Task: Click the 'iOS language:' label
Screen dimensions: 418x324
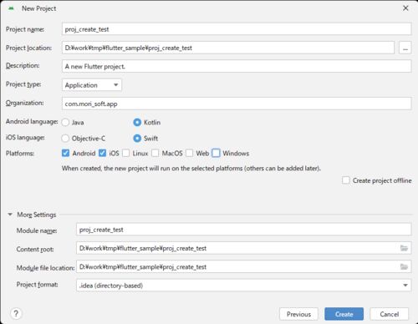Action: [25, 138]
